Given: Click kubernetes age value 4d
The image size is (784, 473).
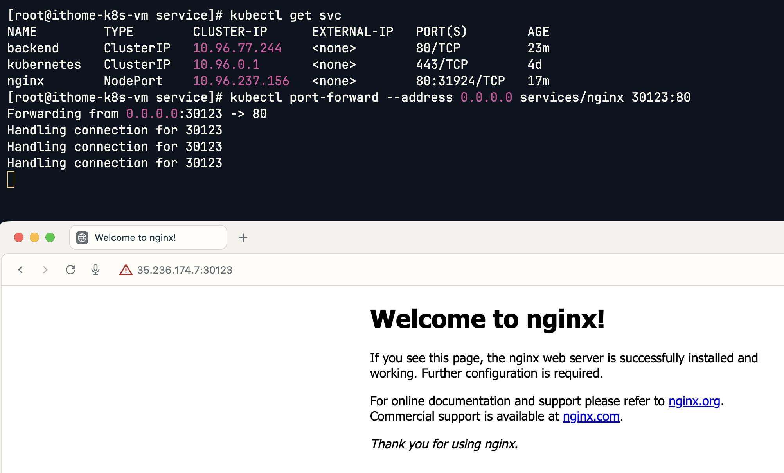Looking at the screenshot, I should click(534, 64).
